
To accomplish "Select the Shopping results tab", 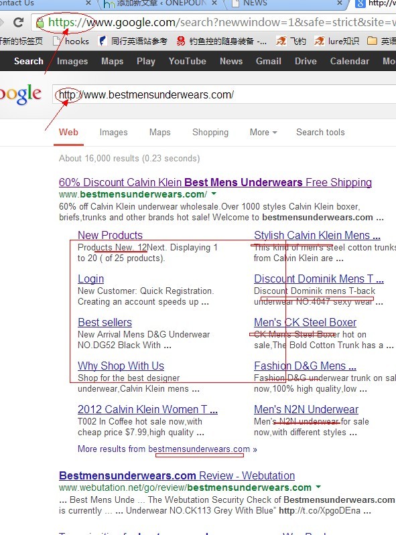I will [210, 133].
